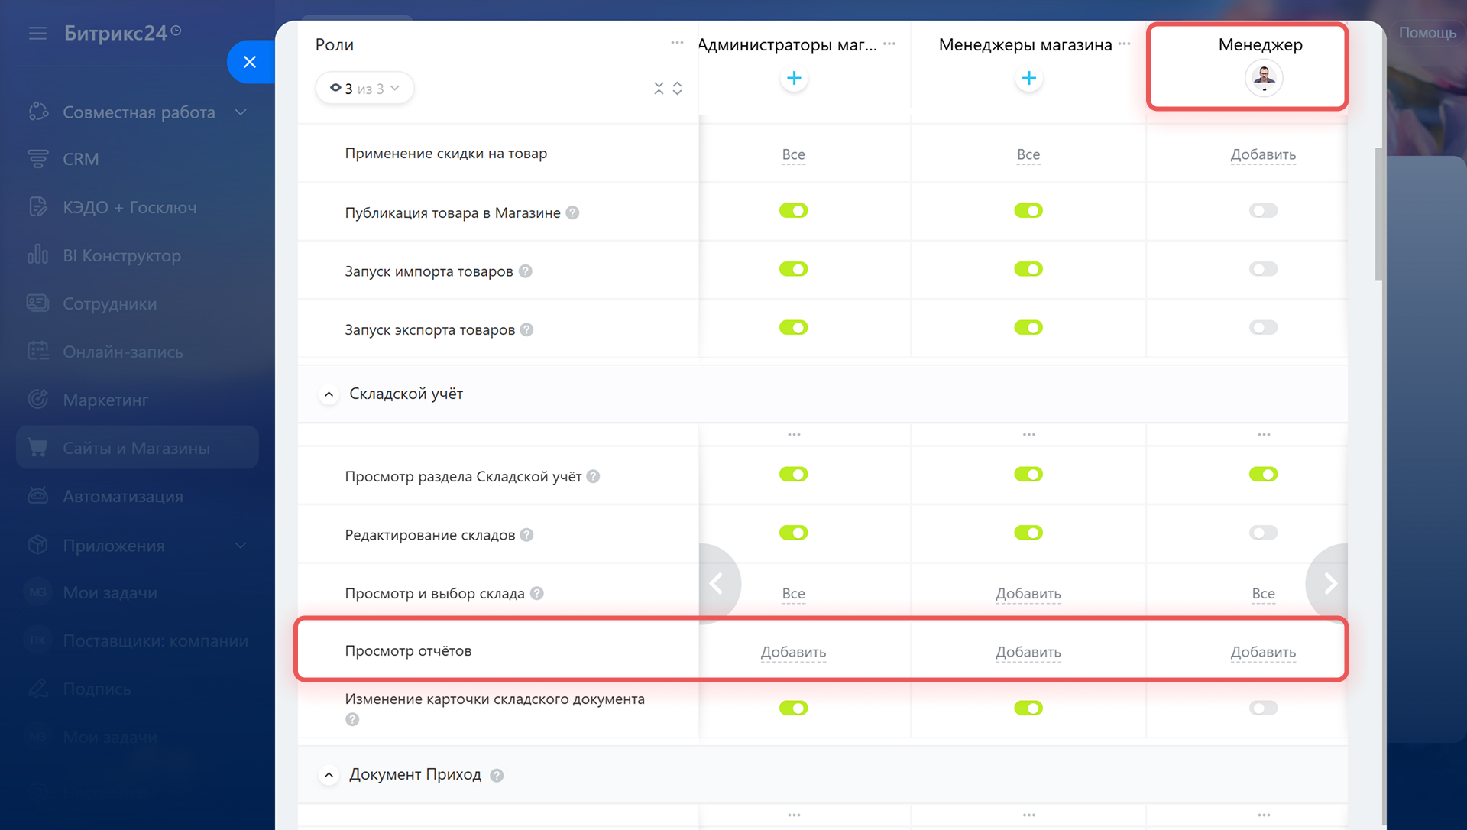Toggle Просмотр раздела Складской учёт for Администраторы
Viewport: 1467px width, 830px height.
point(793,474)
